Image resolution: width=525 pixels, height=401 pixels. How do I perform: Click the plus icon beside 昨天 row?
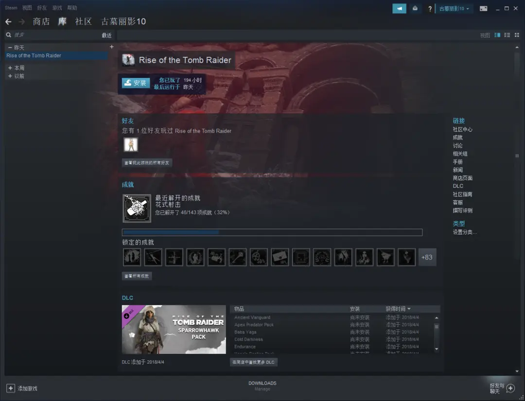click(x=111, y=47)
